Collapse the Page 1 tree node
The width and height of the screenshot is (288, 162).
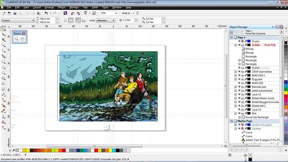(x=231, y=37)
